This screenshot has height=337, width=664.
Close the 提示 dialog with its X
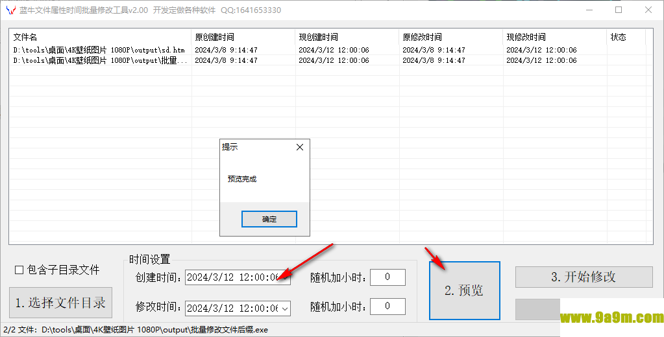[x=300, y=147]
